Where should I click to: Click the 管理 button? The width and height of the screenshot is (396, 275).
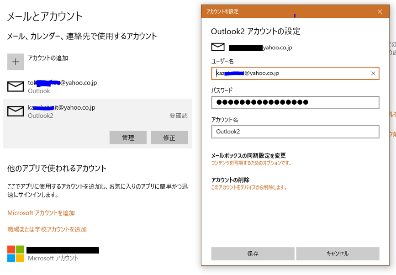click(128, 137)
